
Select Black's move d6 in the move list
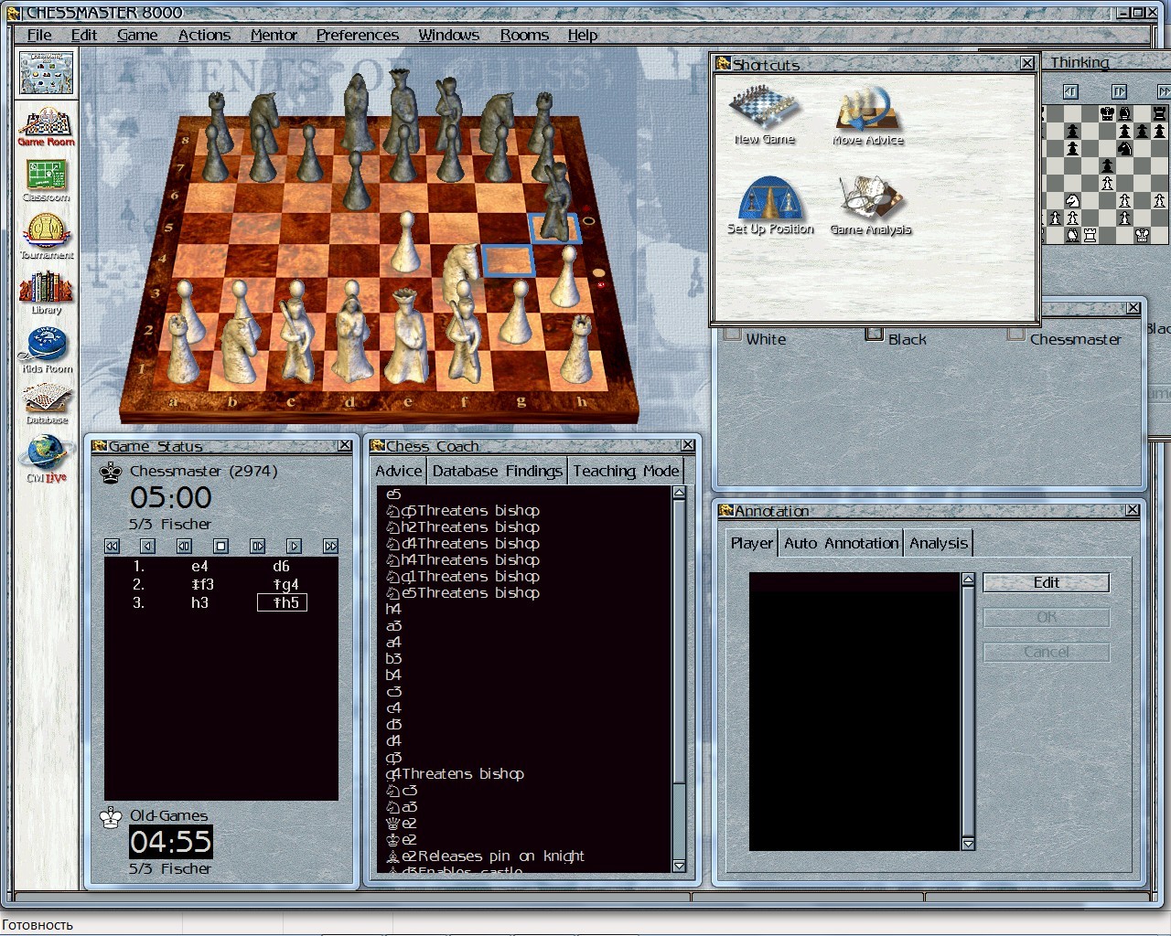coord(281,566)
